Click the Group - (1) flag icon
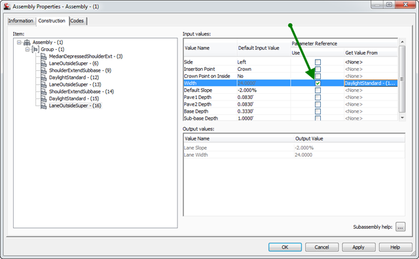Image resolution: width=419 pixels, height=259 pixels. point(35,49)
